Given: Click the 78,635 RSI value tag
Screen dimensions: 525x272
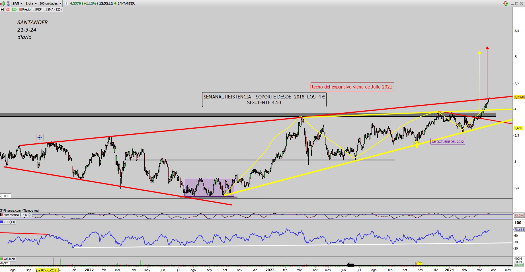Looking at the screenshot, I should (x=519, y=230).
